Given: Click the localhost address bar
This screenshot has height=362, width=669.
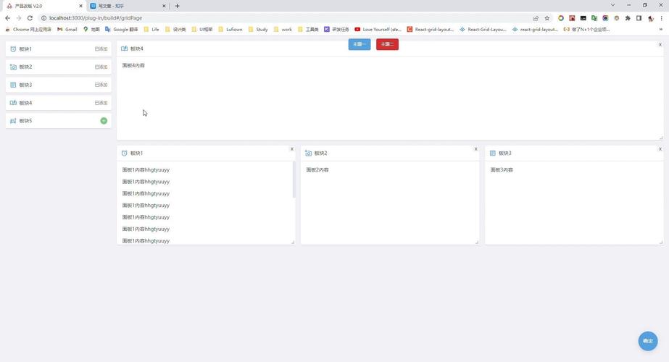Looking at the screenshot, I should click(x=286, y=18).
